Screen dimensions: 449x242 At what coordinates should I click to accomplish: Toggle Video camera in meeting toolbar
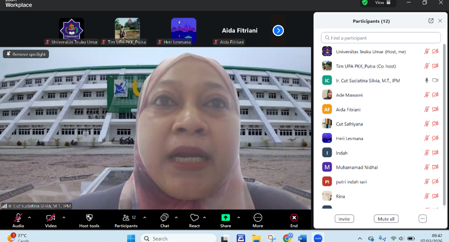(50, 218)
